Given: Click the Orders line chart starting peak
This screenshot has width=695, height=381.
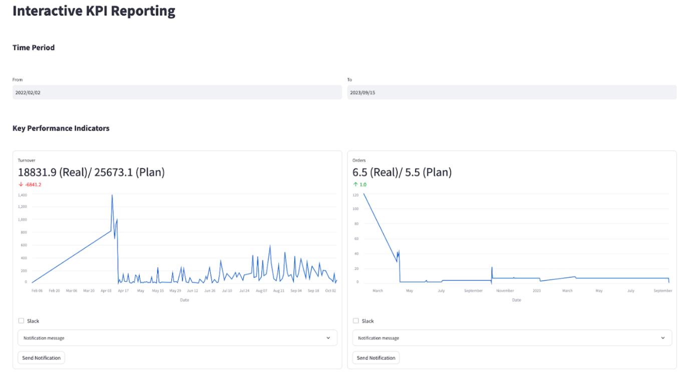Looking at the screenshot, I should pos(364,194).
